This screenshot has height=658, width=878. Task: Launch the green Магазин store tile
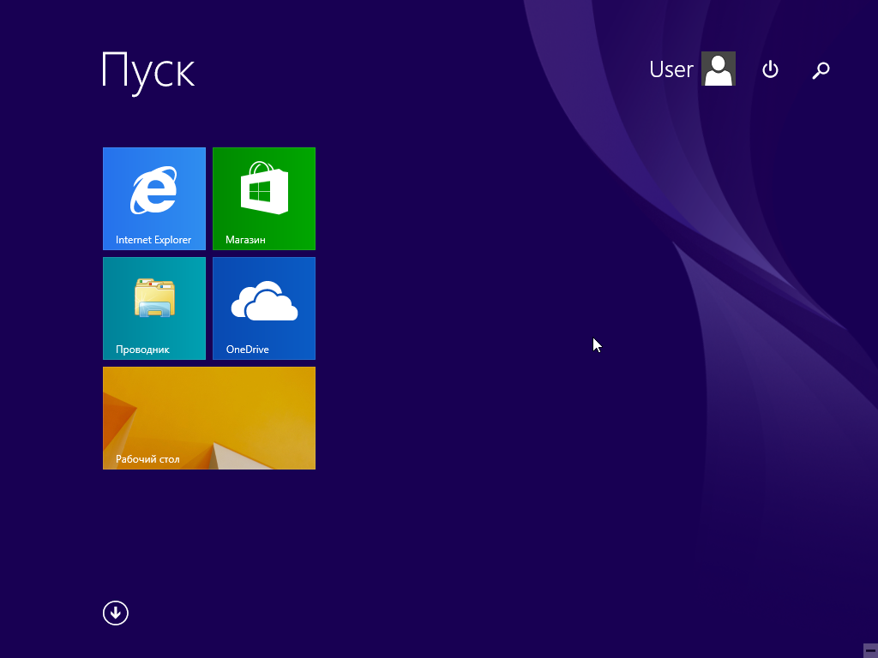coord(264,199)
